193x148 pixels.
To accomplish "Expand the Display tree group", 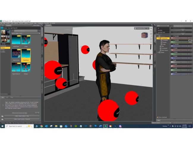I will (x=158, y=52).
